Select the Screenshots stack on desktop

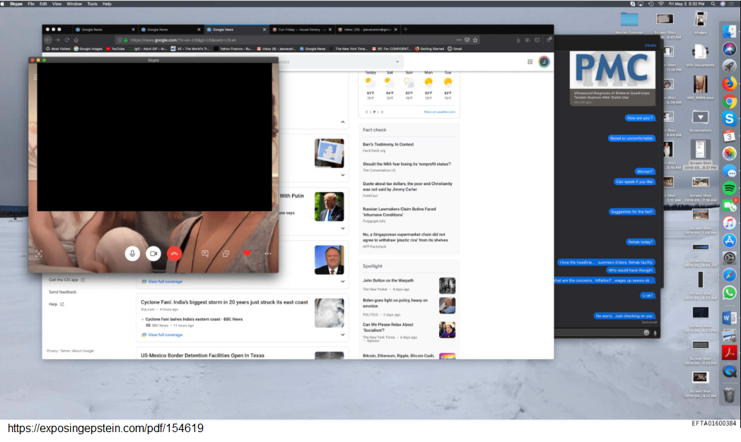(x=701, y=121)
